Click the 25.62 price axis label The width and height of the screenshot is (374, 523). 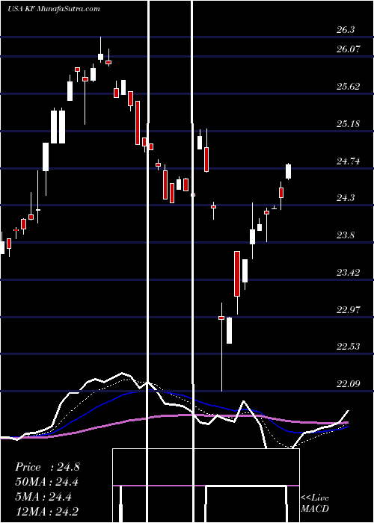[349, 87]
